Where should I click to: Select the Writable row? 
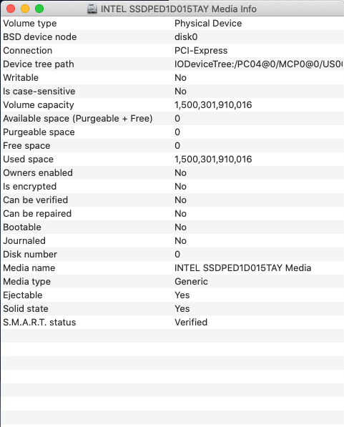(172, 78)
